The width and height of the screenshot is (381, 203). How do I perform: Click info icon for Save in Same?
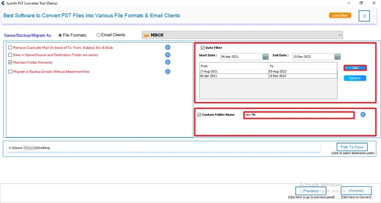pyautogui.click(x=168, y=55)
